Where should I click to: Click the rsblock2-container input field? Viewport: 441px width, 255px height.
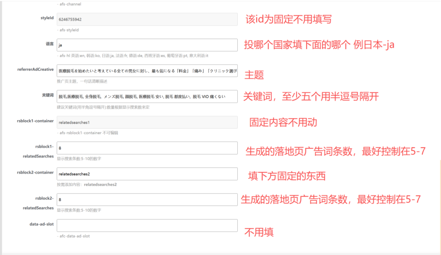[147, 174]
